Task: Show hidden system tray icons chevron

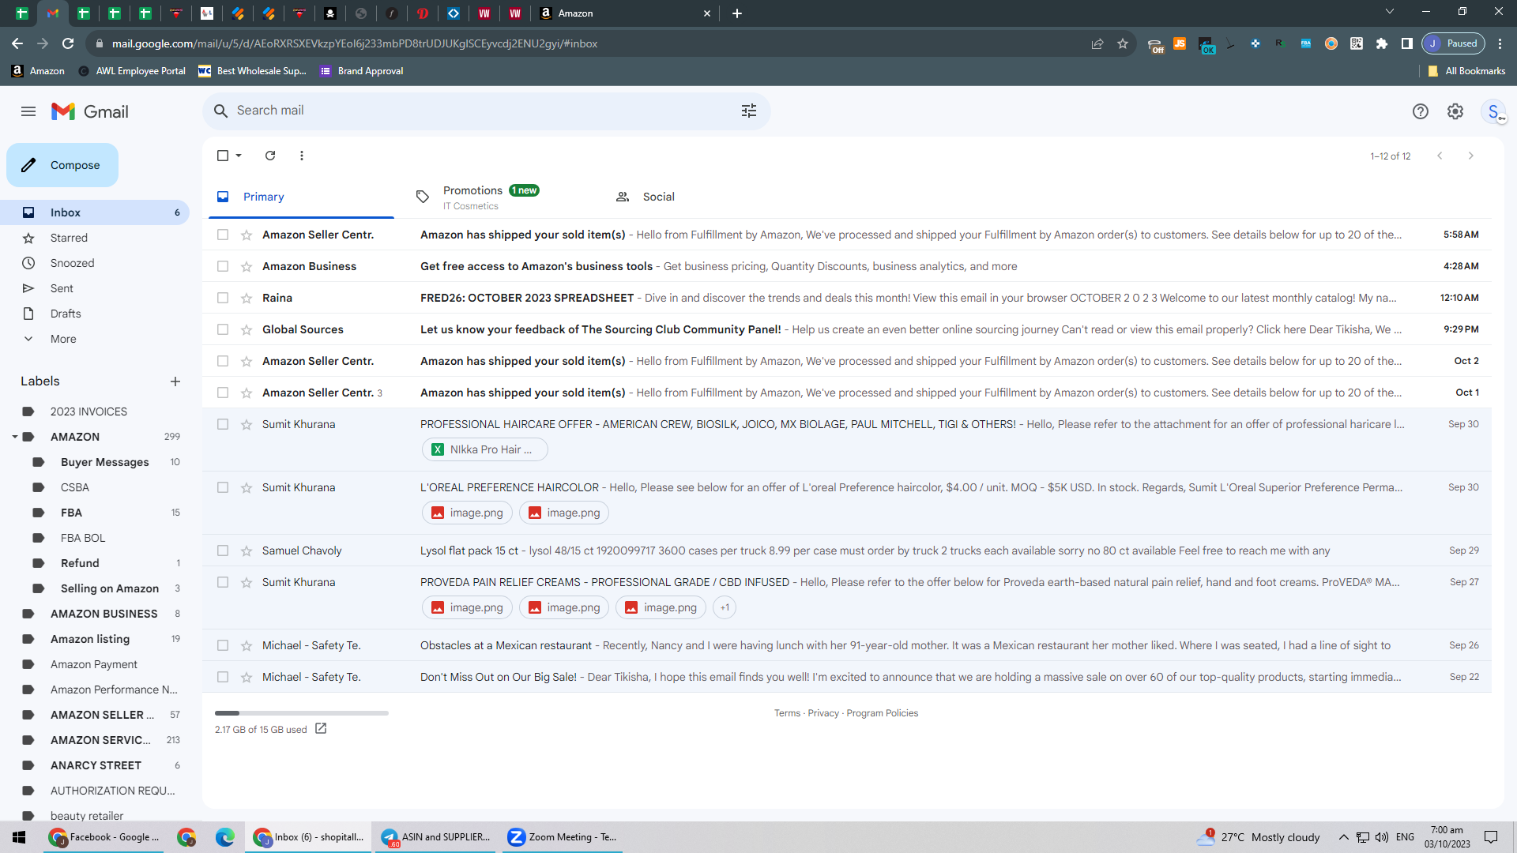Action: 1343,837
